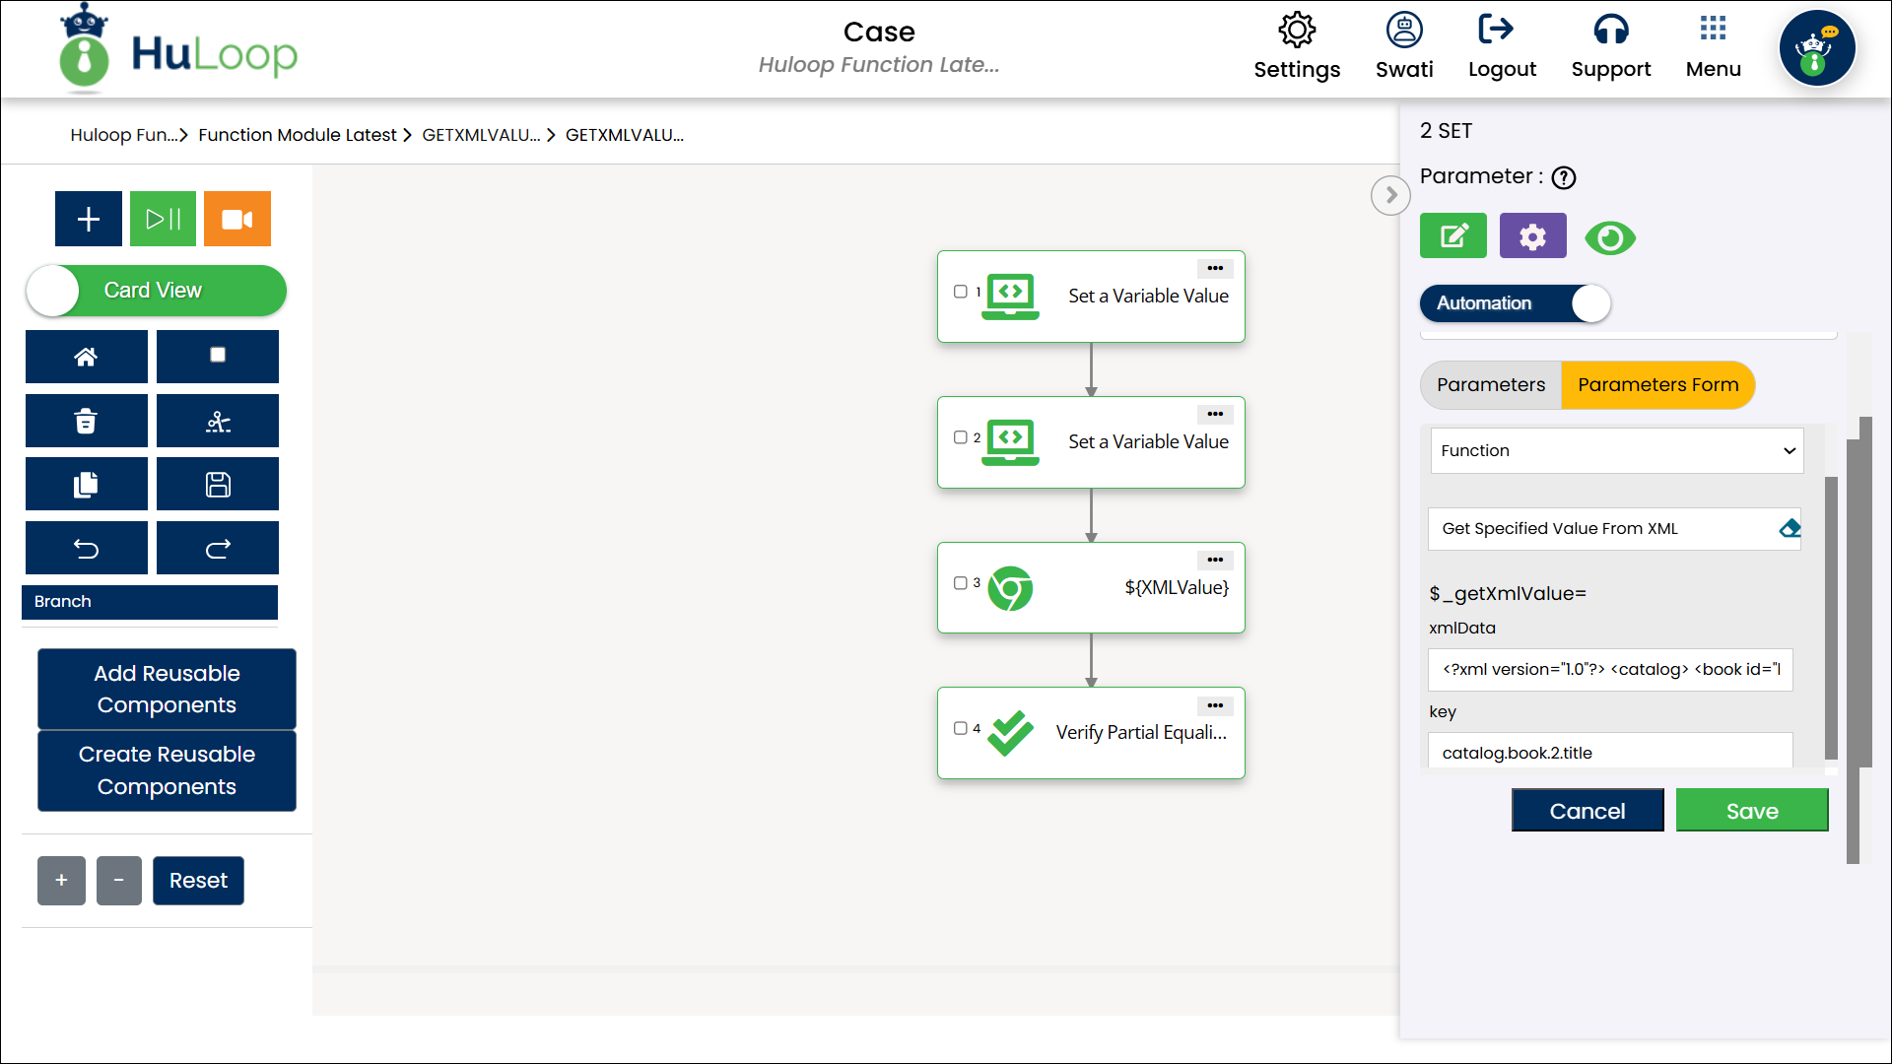Image resolution: width=1892 pixels, height=1064 pixels.
Task: Collapse the right panel with chevron arrow
Action: [1390, 195]
